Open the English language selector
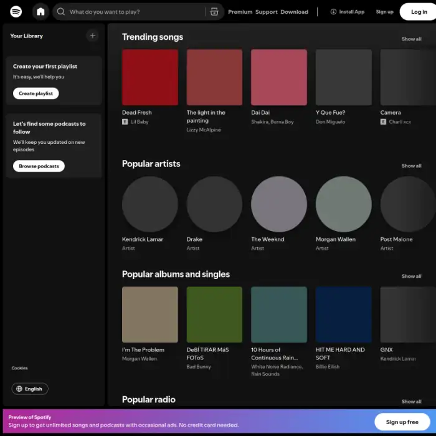 click(x=30, y=389)
